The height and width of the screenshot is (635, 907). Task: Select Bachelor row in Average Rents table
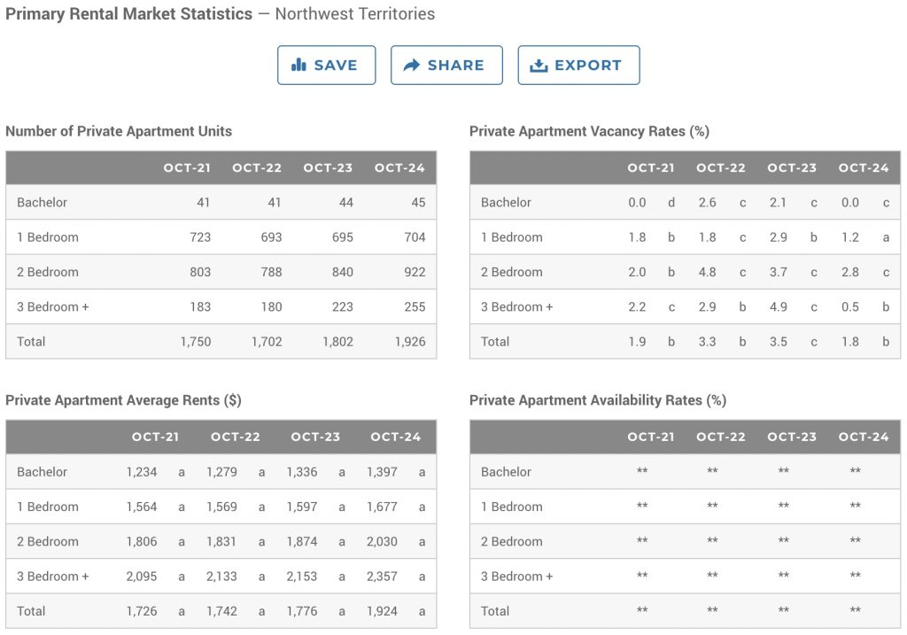point(43,472)
